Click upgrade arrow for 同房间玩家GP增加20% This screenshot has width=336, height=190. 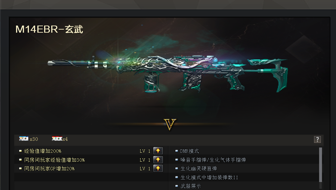click(158, 168)
